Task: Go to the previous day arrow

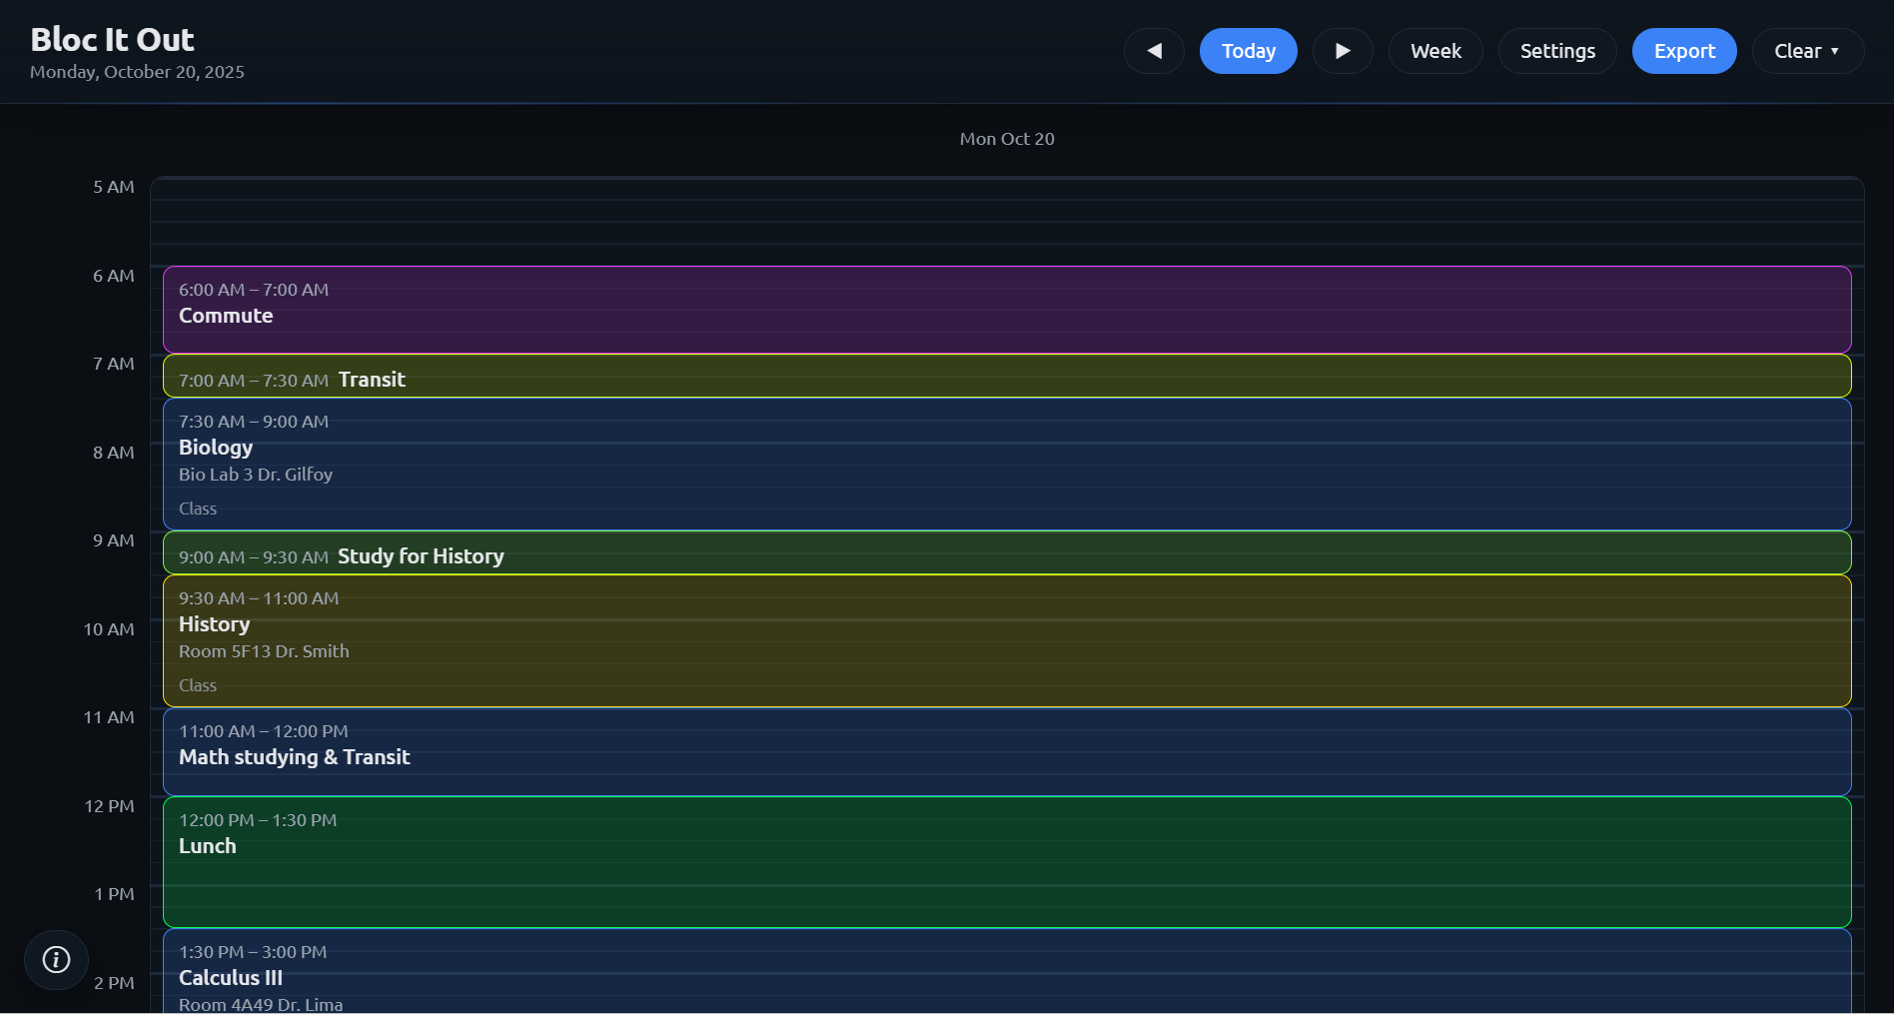Action: tap(1154, 51)
